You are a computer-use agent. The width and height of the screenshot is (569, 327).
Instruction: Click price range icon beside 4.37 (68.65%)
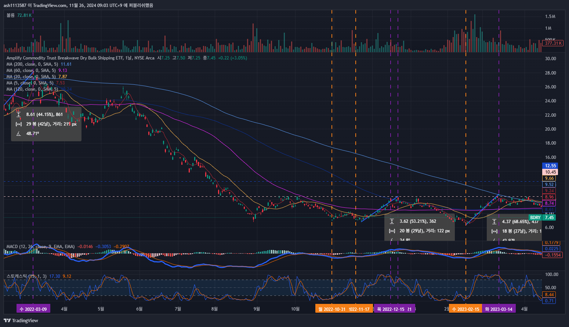(494, 222)
